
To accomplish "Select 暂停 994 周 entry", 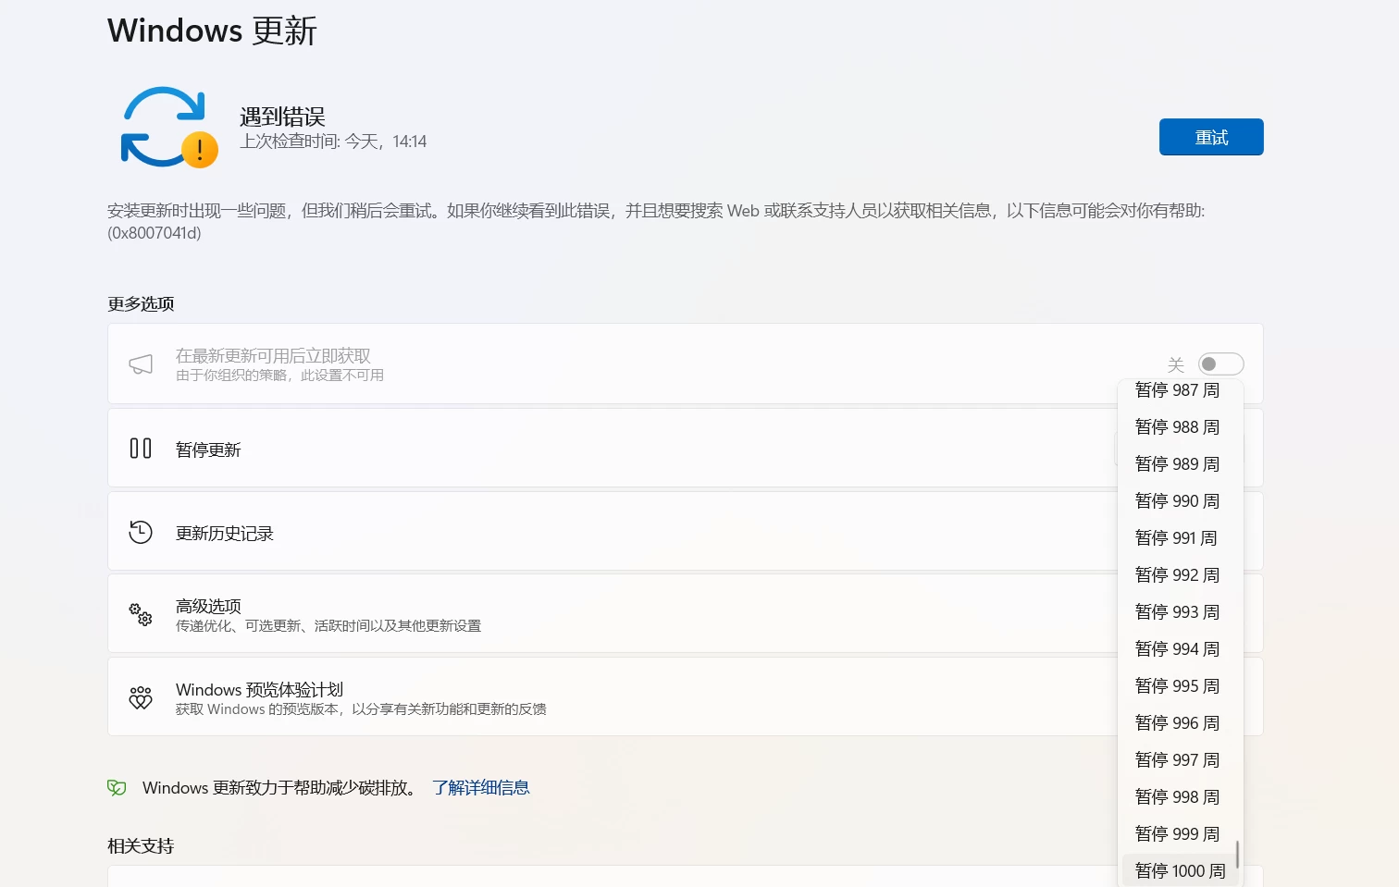I will (1177, 649).
